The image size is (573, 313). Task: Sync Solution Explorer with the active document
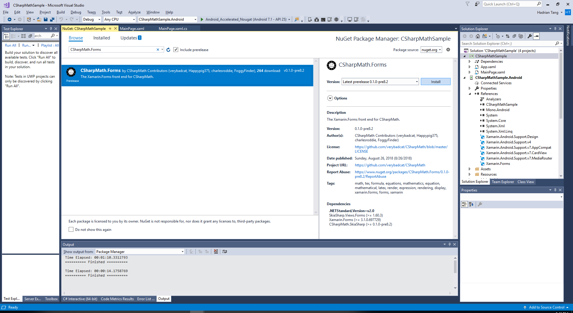pos(507,36)
